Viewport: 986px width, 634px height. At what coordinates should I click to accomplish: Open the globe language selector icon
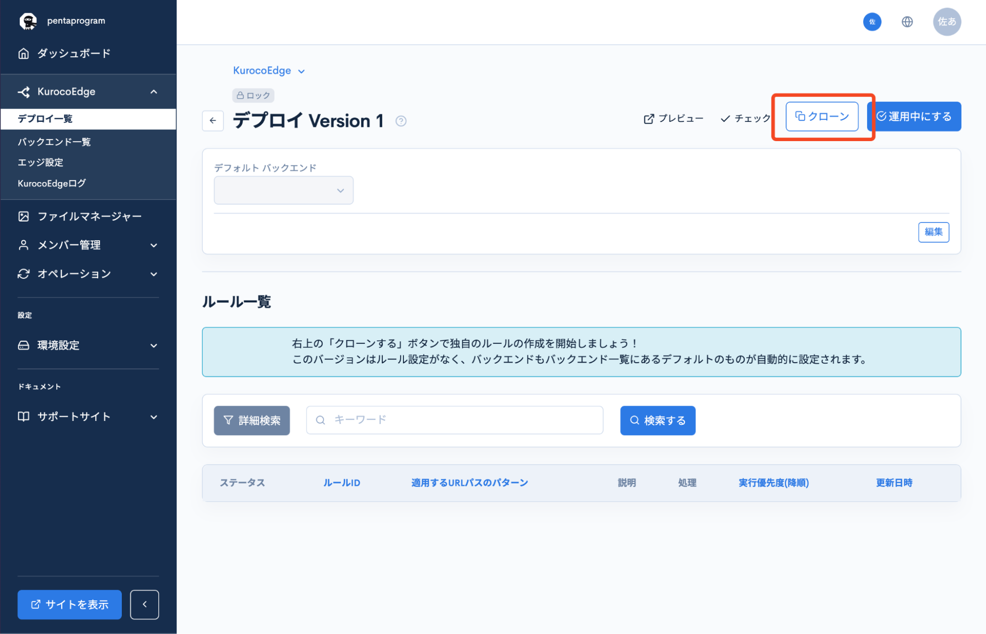click(907, 22)
